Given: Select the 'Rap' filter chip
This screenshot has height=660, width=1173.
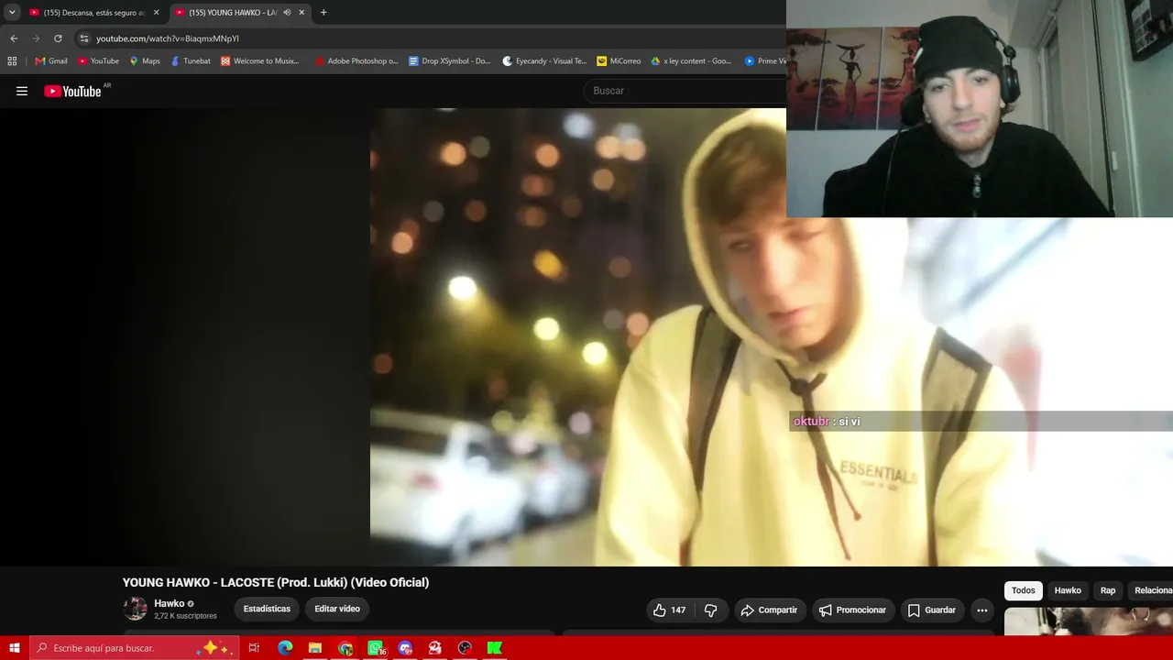Looking at the screenshot, I should point(1108,590).
